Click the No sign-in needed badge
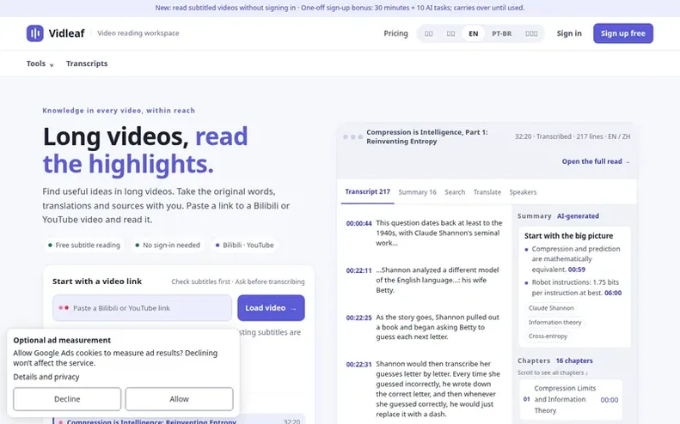The image size is (680, 424). click(x=168, y=245)
